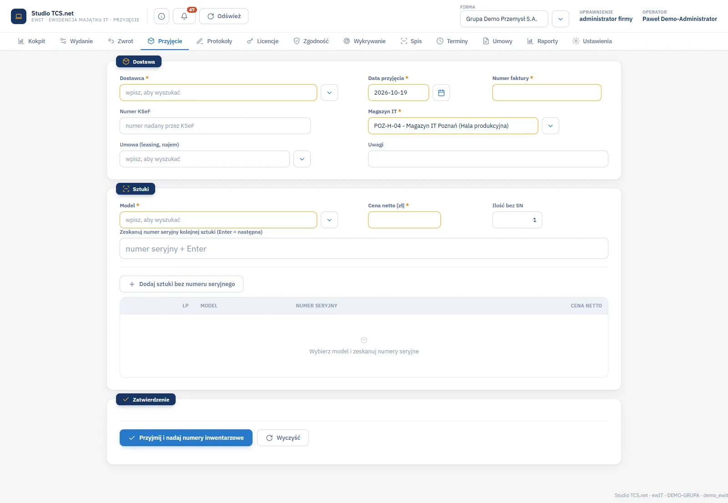Focus the Model search field
Viewport: 728px width, 503px height.
coord(218,220)
